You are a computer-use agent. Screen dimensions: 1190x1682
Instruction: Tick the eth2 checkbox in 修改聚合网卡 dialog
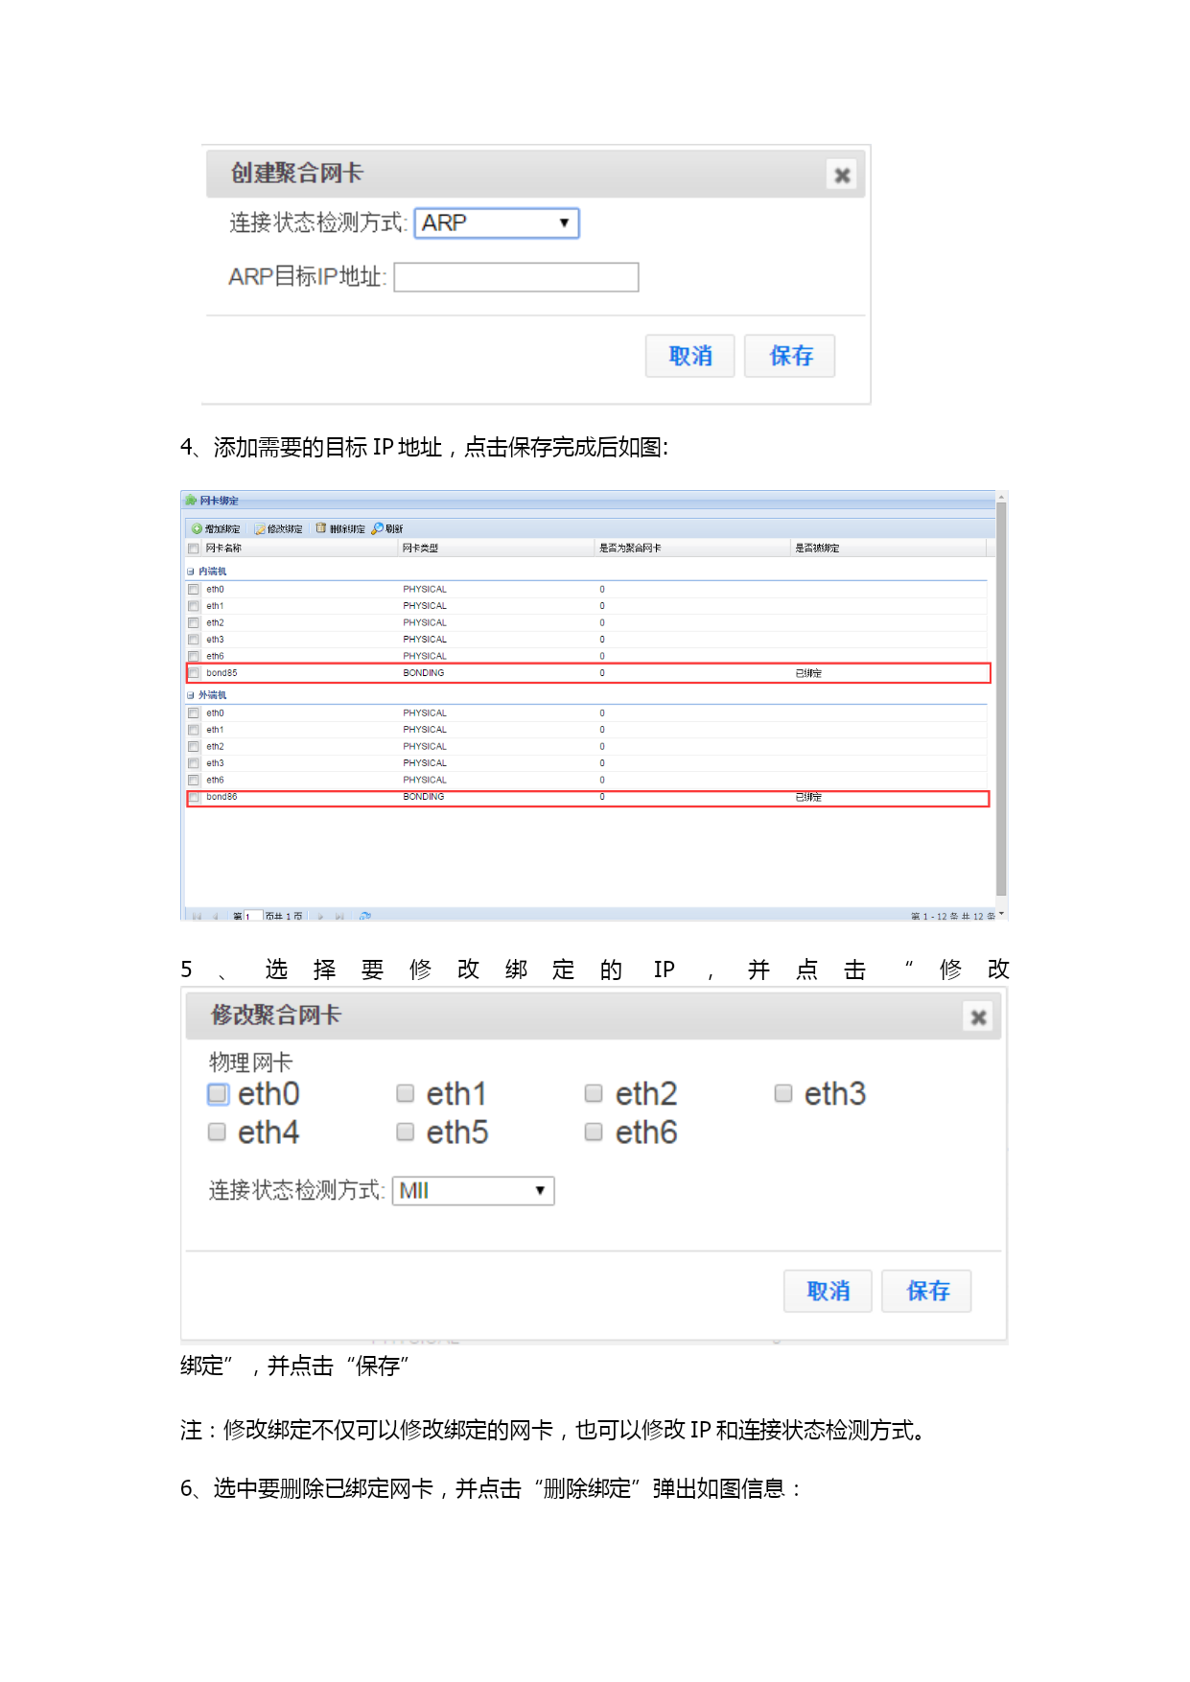pyautogui.click(x=594, y=1094)
